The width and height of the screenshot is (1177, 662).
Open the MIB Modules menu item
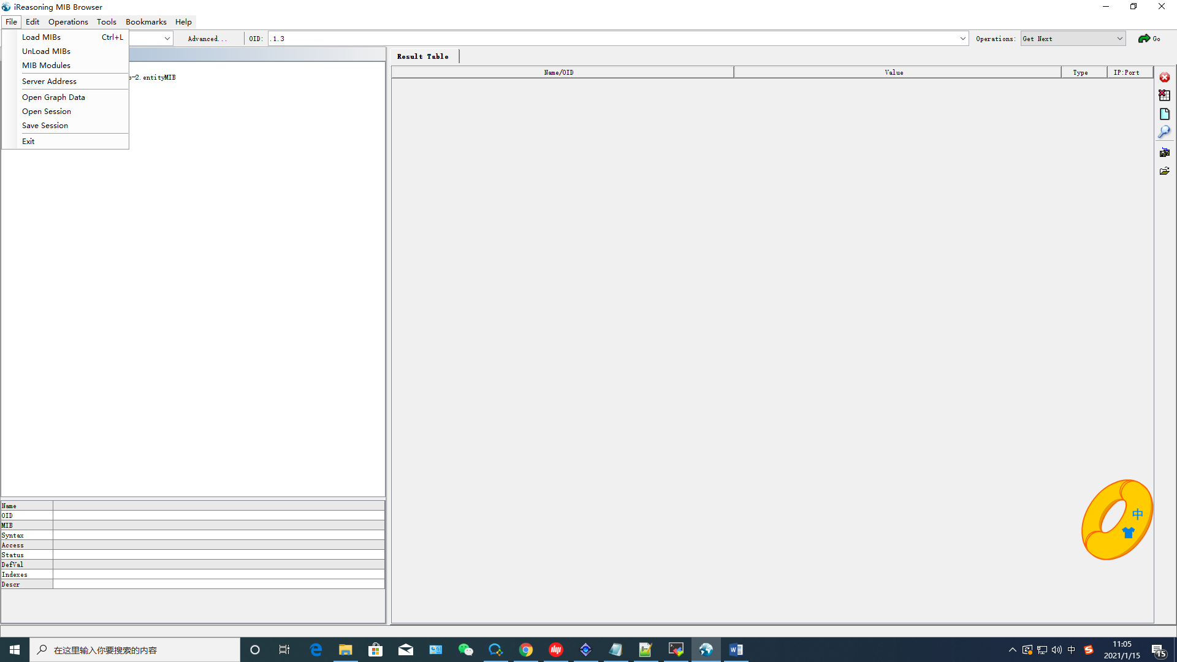(x=46, y=66)
